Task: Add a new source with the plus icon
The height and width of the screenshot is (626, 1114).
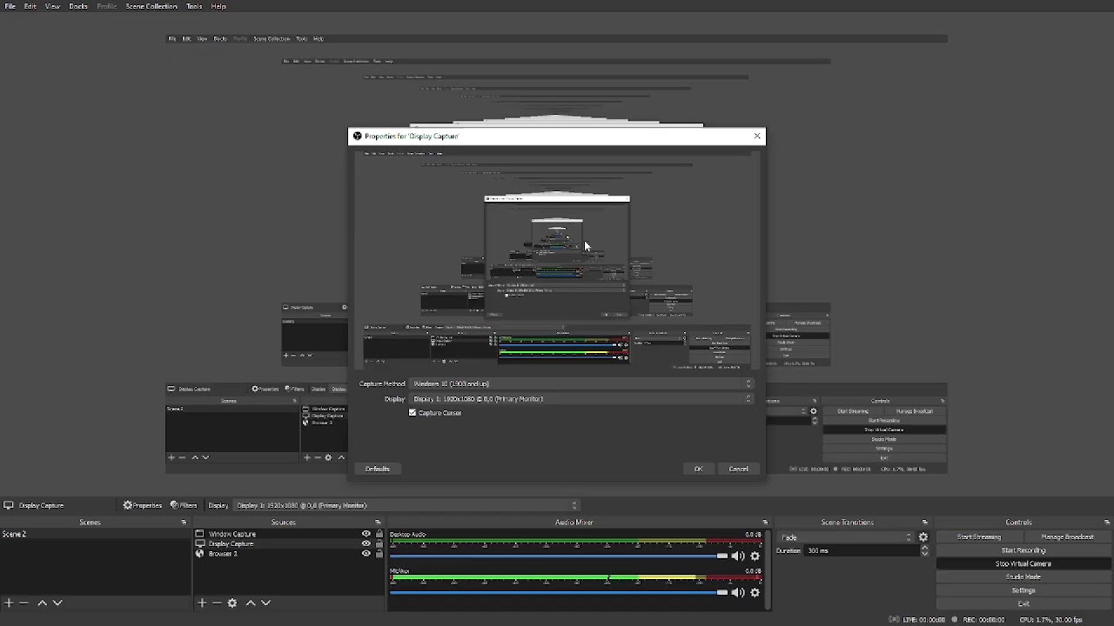Action: 202,603
